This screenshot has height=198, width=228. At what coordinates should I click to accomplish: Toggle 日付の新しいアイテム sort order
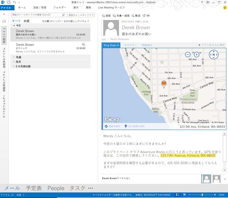pyautogui.click(x=76, y=21)
